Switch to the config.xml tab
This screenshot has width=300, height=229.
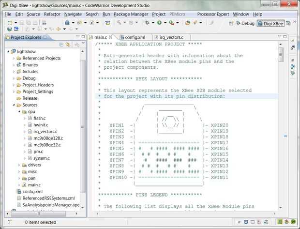click(x=135, y=37)
